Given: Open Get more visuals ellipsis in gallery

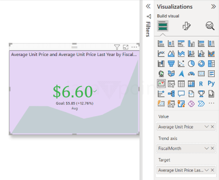Looking at the screenshot, I should [x=211, y=103].
